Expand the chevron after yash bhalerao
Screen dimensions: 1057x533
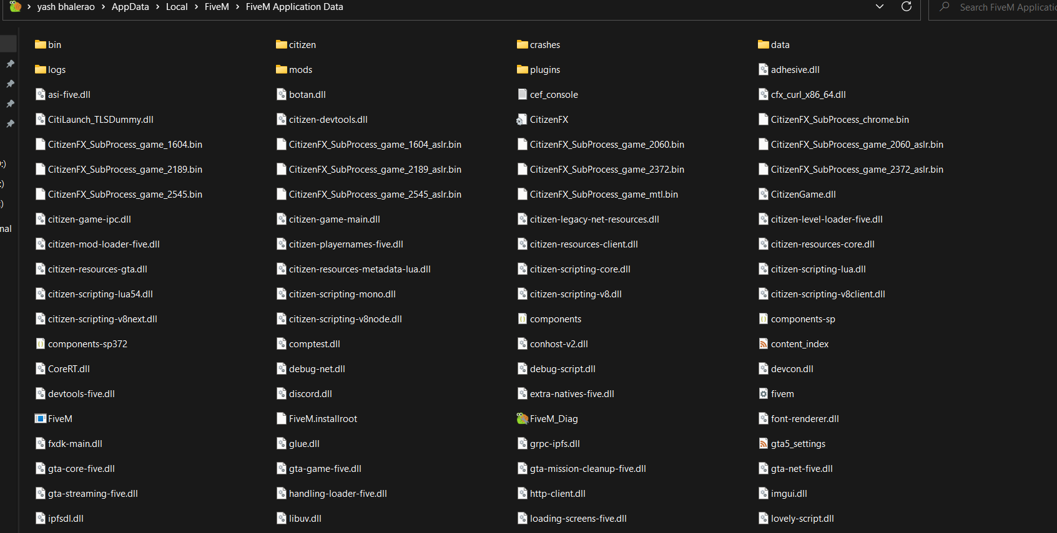click(x=103, y=7)
